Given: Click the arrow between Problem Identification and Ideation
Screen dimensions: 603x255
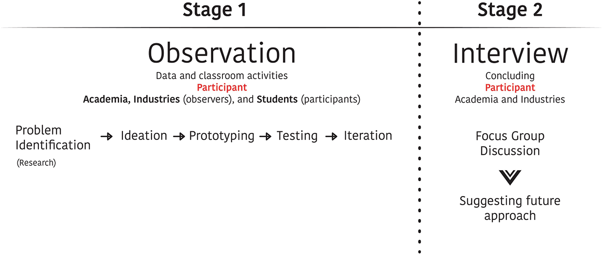Looking at the screenshot, I should 107,137.
